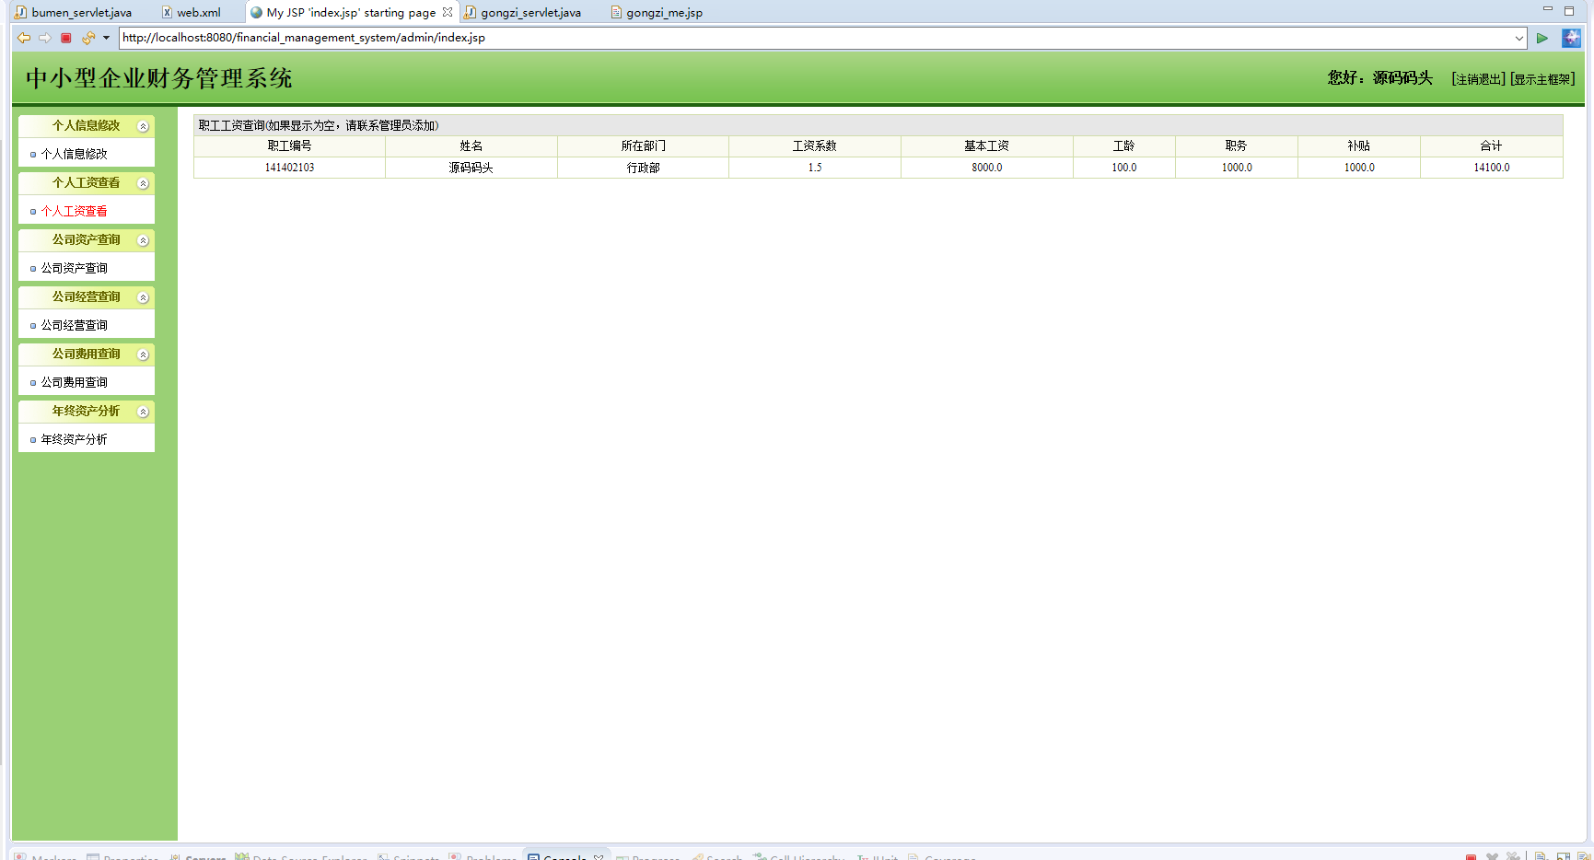The width and height of the screenshot is (1594, 860).
Task: Select the 1000.0 cell under 补贴
Action: (x=1359, y=168)
